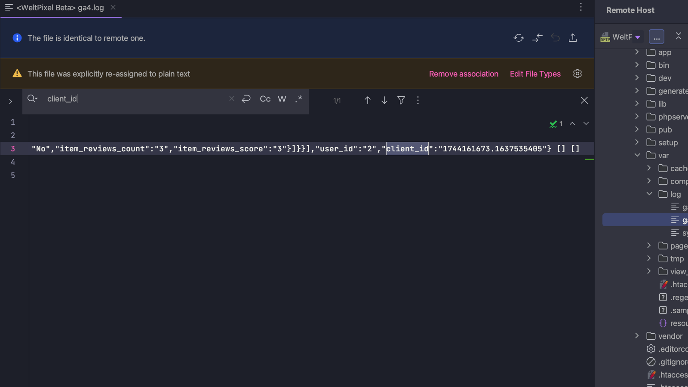Collapse the var folder
This screenshot has height=387, width=688.
pyautogui.click(x=637, y=155)
